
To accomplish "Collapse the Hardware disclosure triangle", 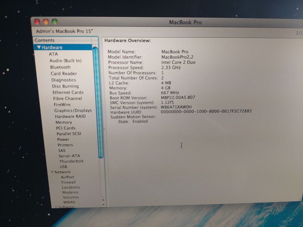I will 39,47.
